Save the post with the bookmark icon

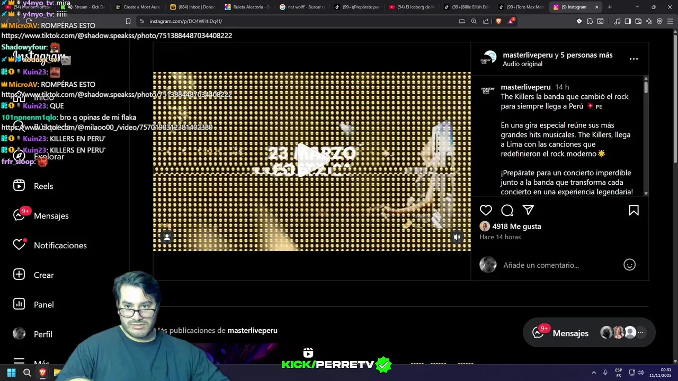(x=634, y=210)
